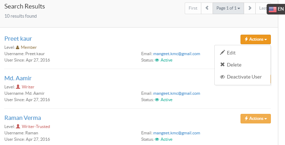Go to the First page button

coord(193,8)
